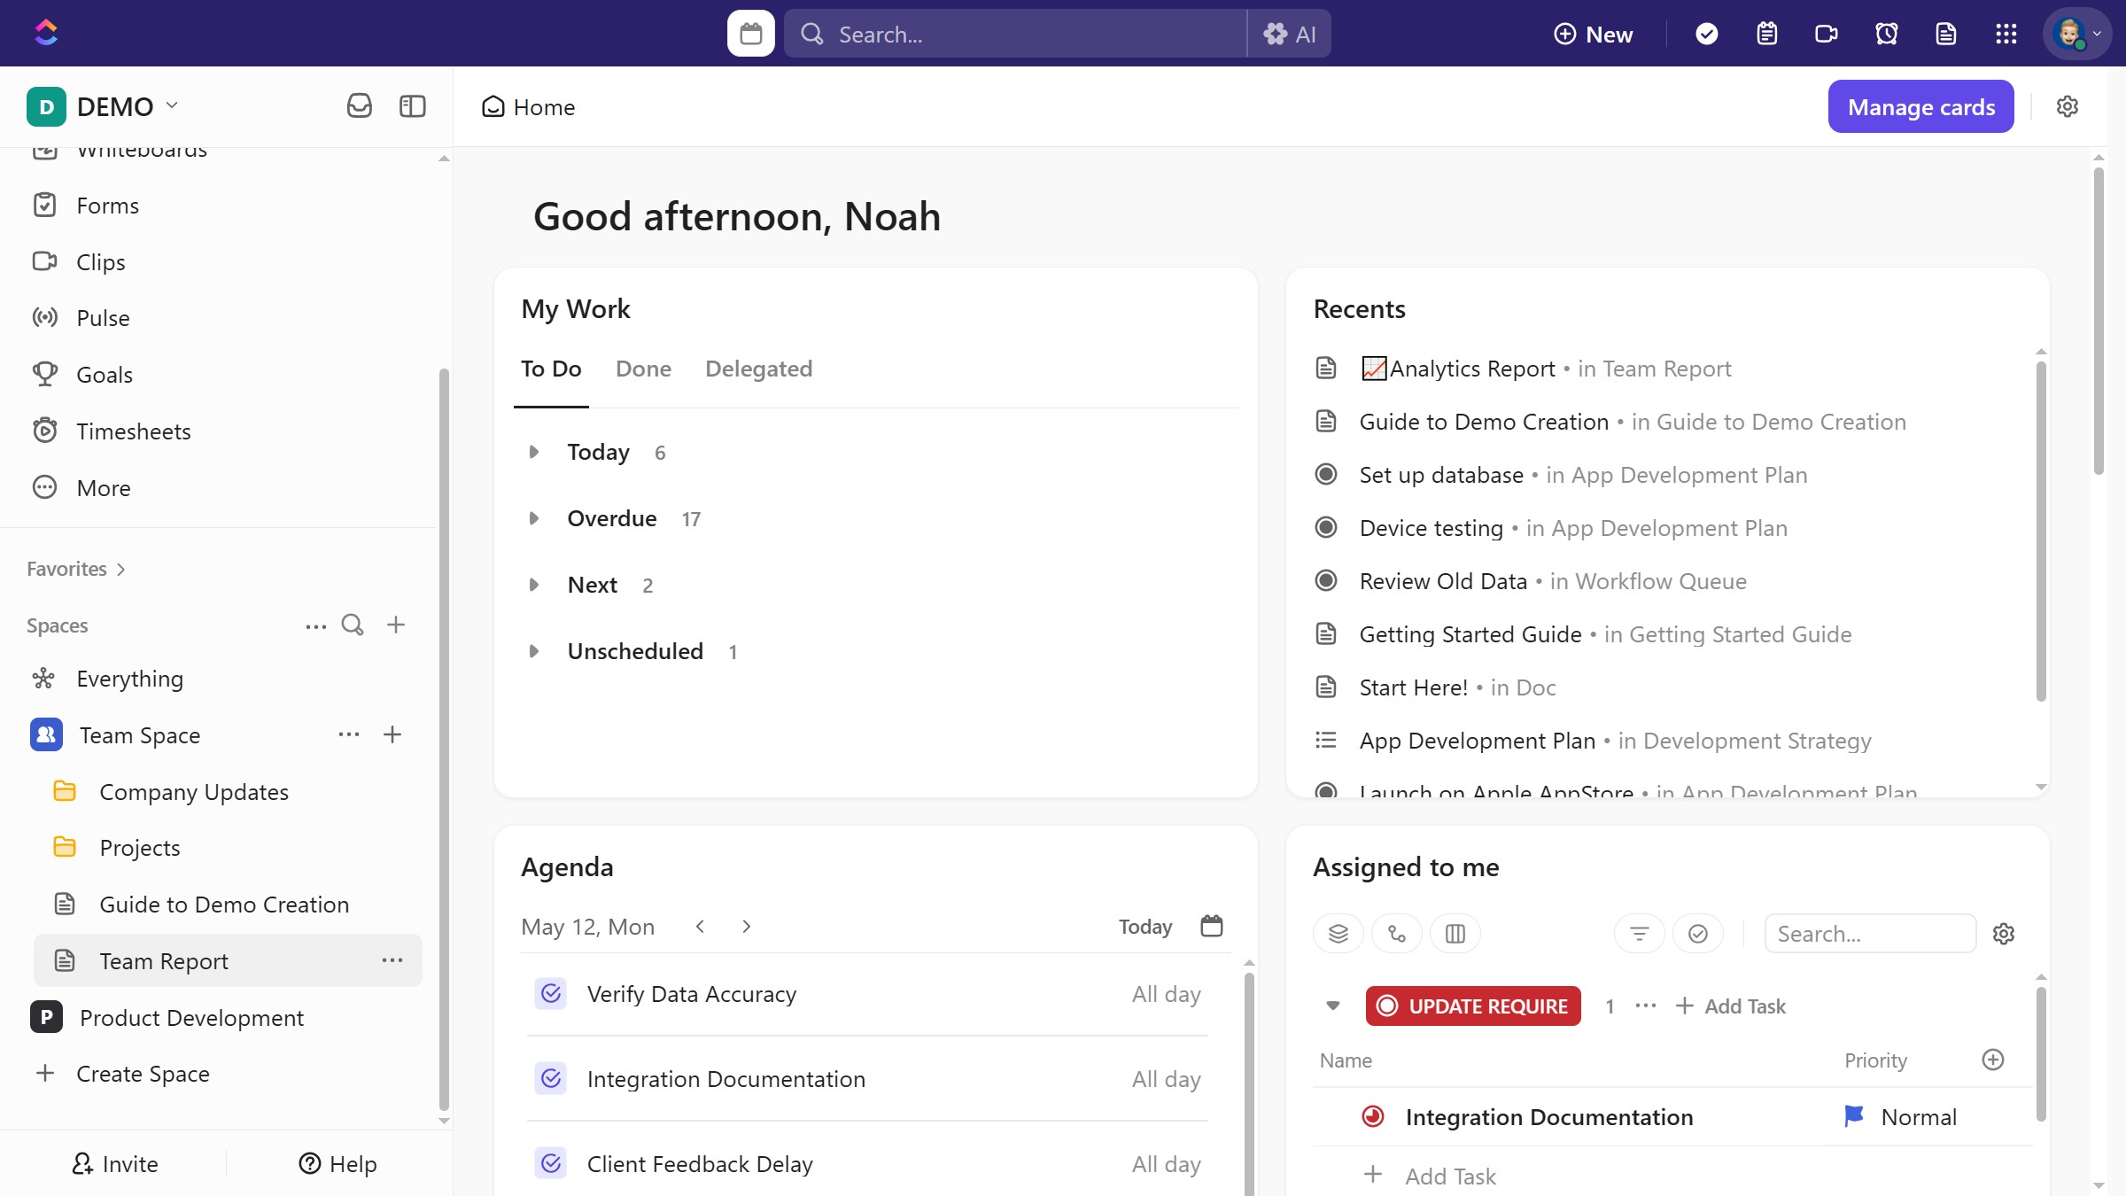Open the AI assistant button
The image size is (2126, 1196).
tap(1289, 34)
